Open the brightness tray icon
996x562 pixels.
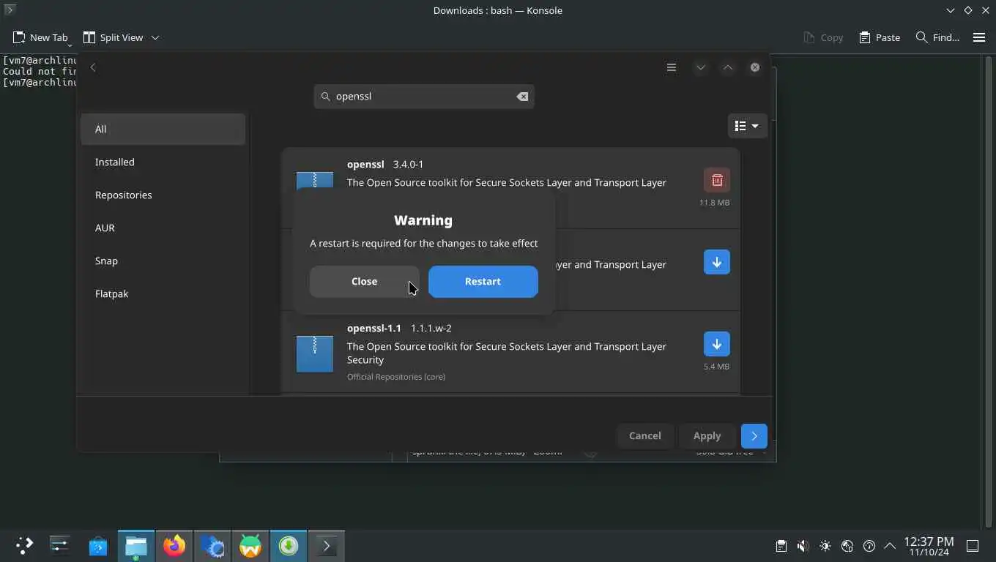click(825, 546)
